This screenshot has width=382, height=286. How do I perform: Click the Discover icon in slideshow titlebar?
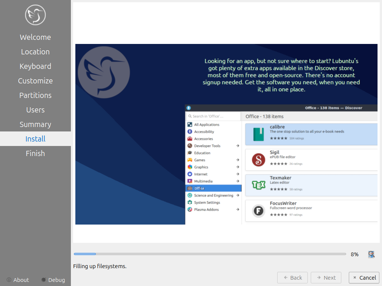click(x=189, y=108)
